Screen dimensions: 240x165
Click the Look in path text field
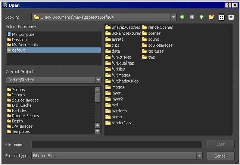[x=101, y=17]
